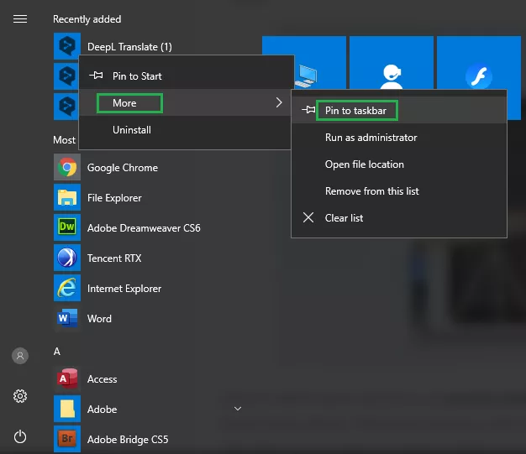This screenshot has width=526, height=454.
Task: Launch File Explorer from its folder icon
Action: pyautogui.click(x=67, y=197)
